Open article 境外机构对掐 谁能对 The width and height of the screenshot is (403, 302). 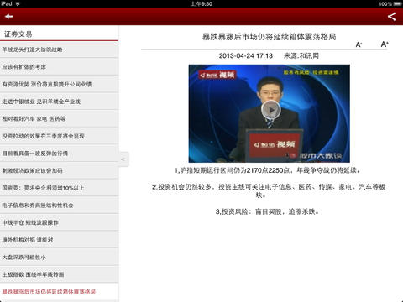coord(59,240)
